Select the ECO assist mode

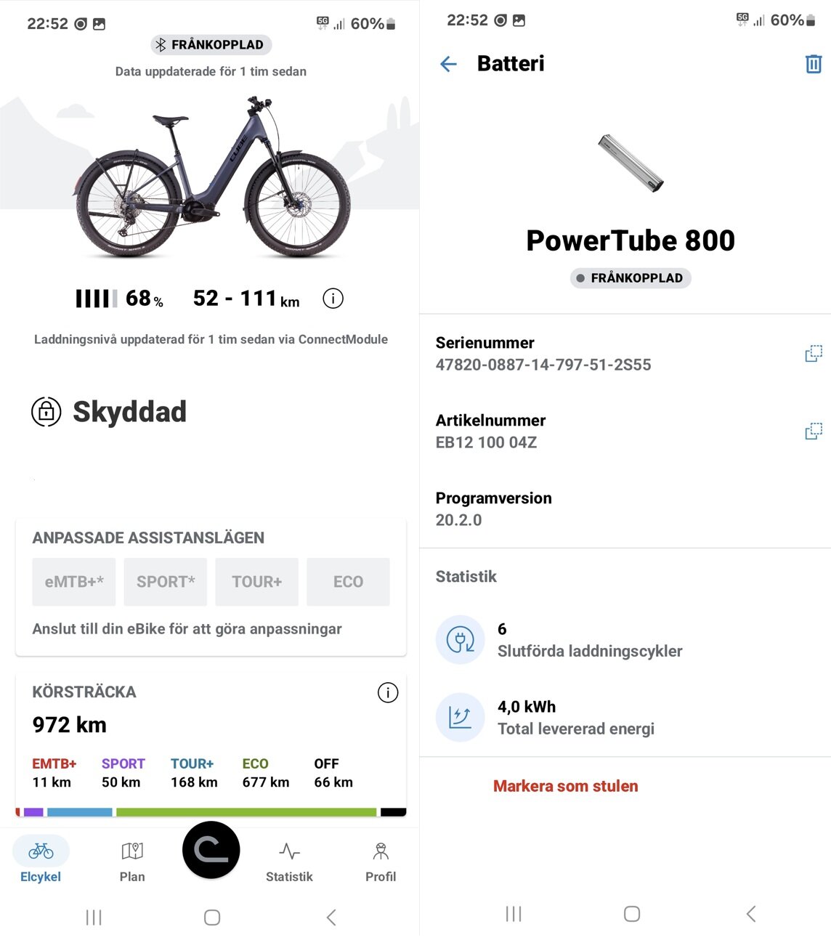349,582
